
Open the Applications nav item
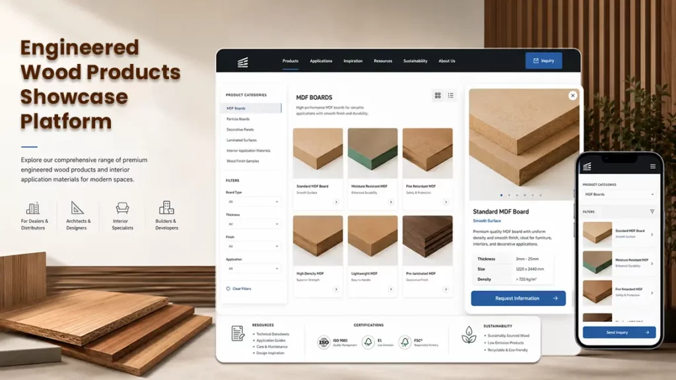click(321, 61)
